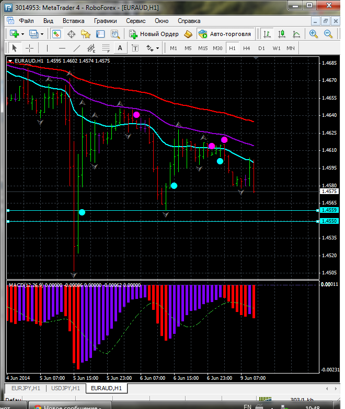Toggle the Авто-торговля button

pyautogui.click(x=225, y=34)
